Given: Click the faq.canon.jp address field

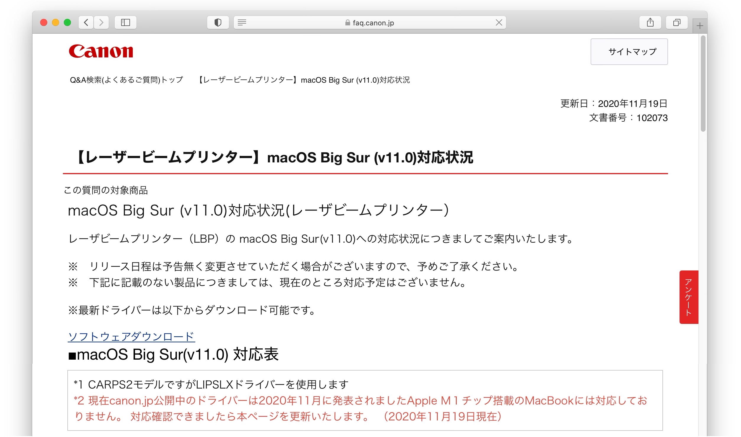Looking at the screenshot, I should click(373, 23).
